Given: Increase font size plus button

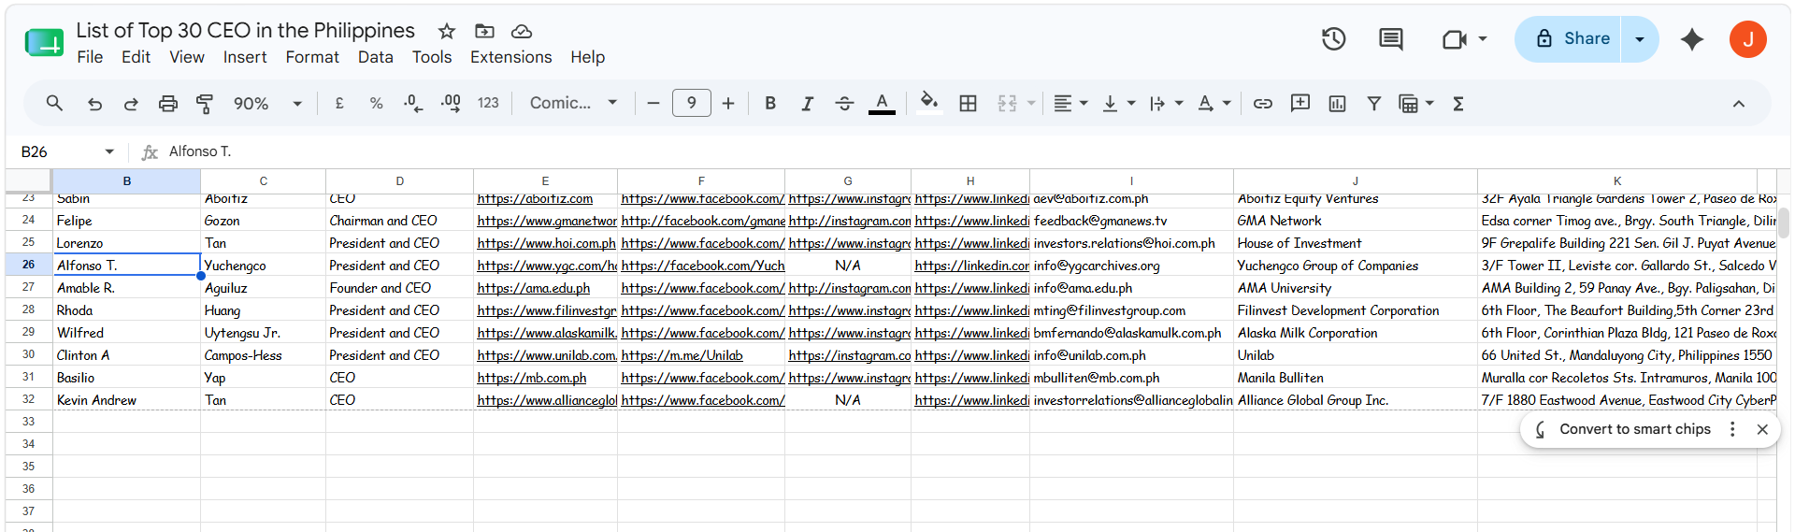Looking at the screenshot, I should (728, 103).
